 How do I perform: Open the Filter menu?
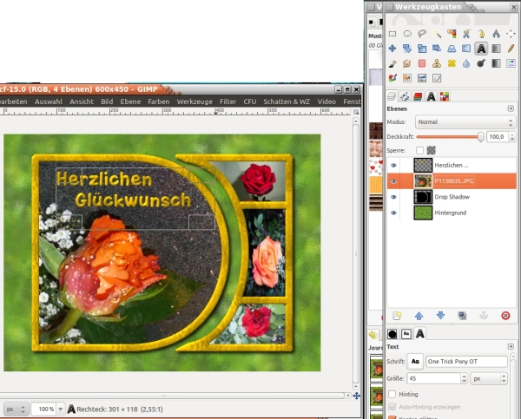[x=228, y=101]
